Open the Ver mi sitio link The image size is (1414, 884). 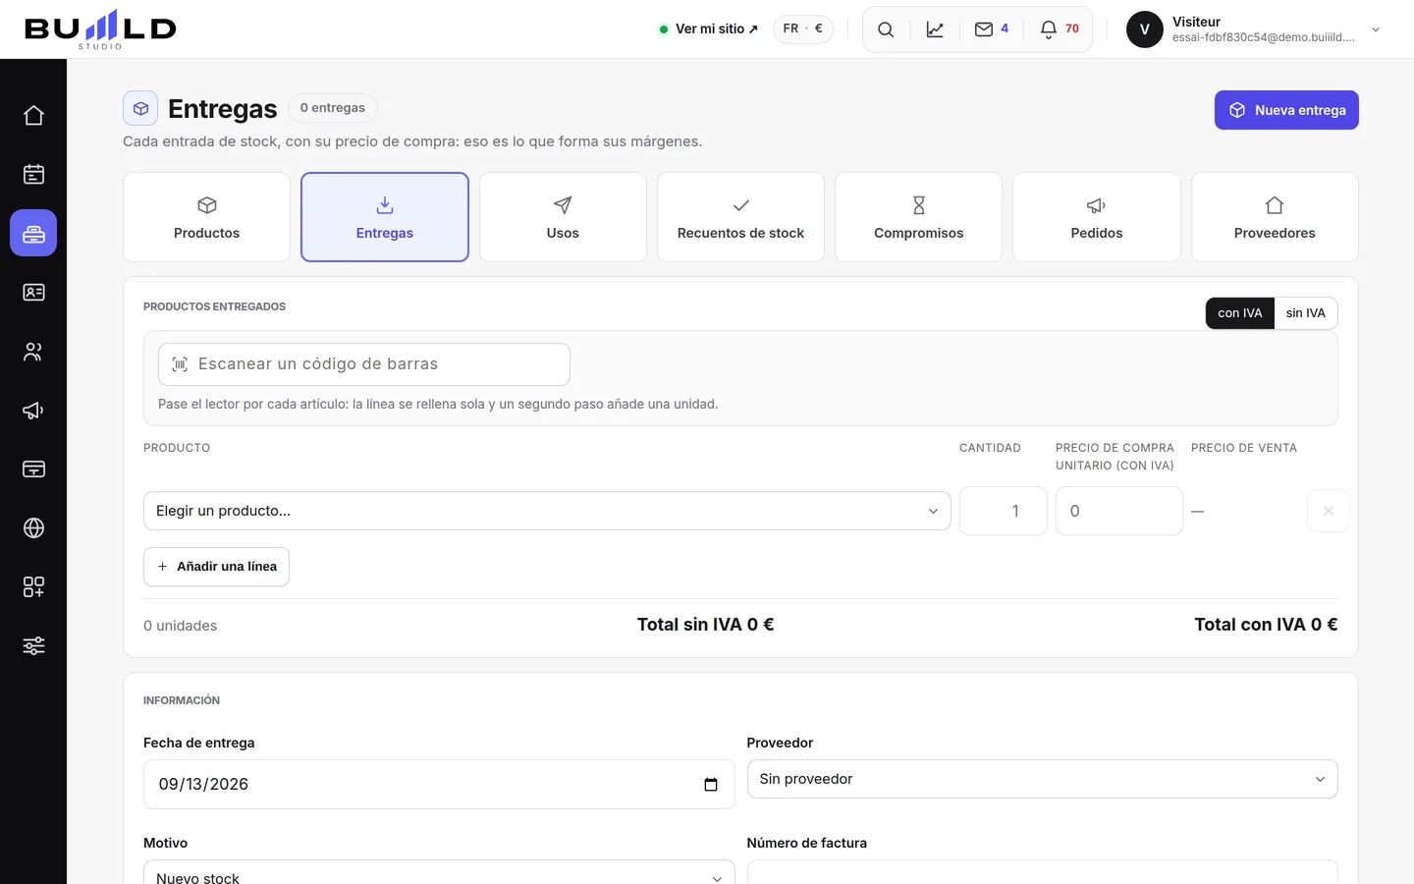tap(709, 29)
